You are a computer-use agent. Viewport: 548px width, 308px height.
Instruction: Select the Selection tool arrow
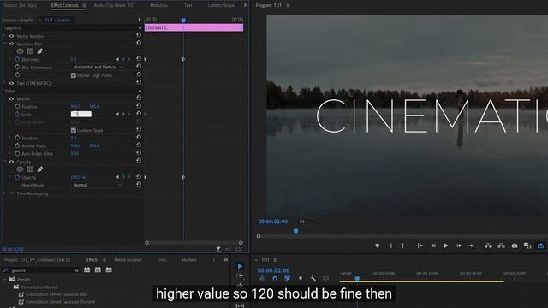pos(240,266)
